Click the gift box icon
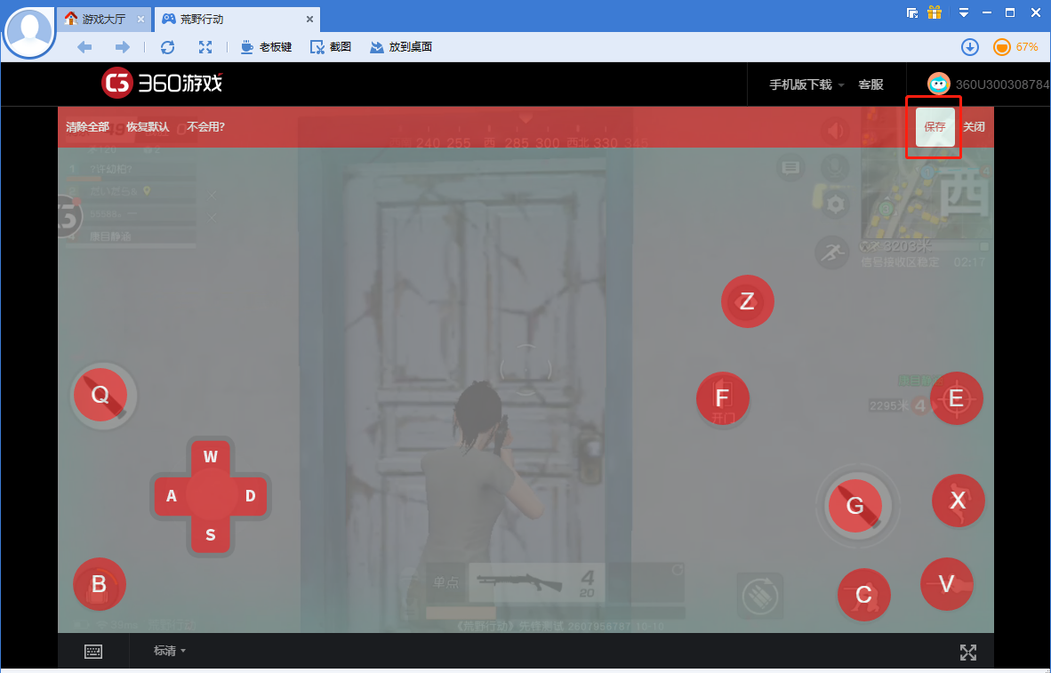Image resolution: width=1051 pixels, height=673 pixels. pos(935,12)
